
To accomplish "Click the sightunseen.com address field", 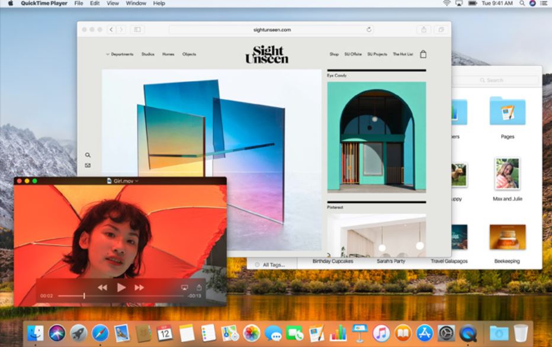I will coord(271,30).
